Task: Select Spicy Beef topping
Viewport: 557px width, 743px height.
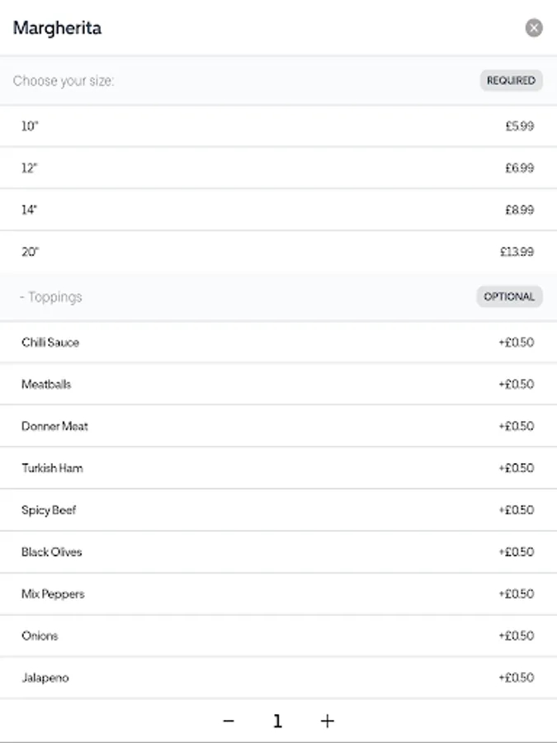Action: coord(277,510)
